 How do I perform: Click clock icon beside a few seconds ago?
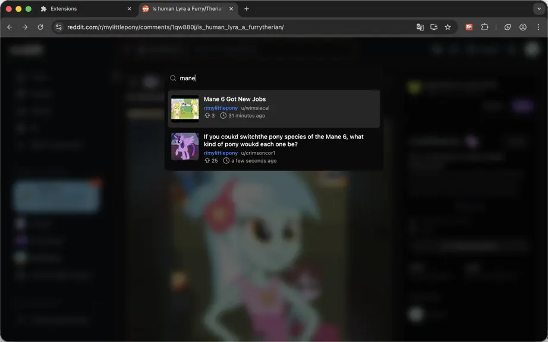(x=226, y=160)
